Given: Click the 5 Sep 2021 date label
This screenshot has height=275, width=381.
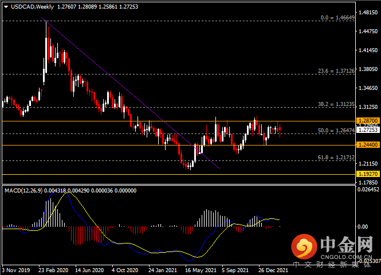Looking at the screenshot, I should (x=235, y=270).
